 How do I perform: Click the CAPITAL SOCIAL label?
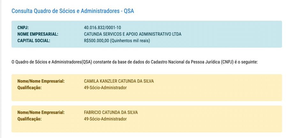tap(34, 41)
